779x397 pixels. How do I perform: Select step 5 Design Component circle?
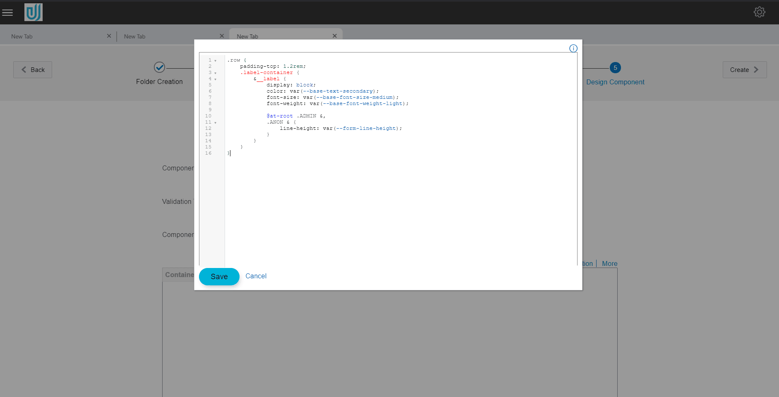pyautogui.click(x=615, y=67)
